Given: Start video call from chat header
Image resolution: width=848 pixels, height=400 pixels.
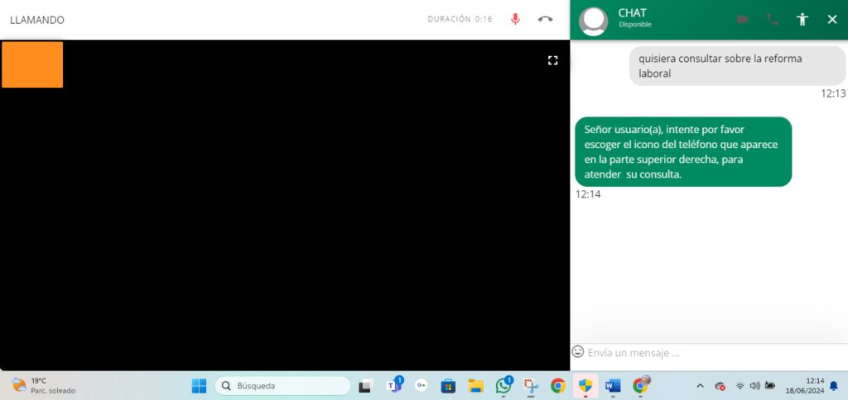Looking at the screenshot, I should (742, 20).
